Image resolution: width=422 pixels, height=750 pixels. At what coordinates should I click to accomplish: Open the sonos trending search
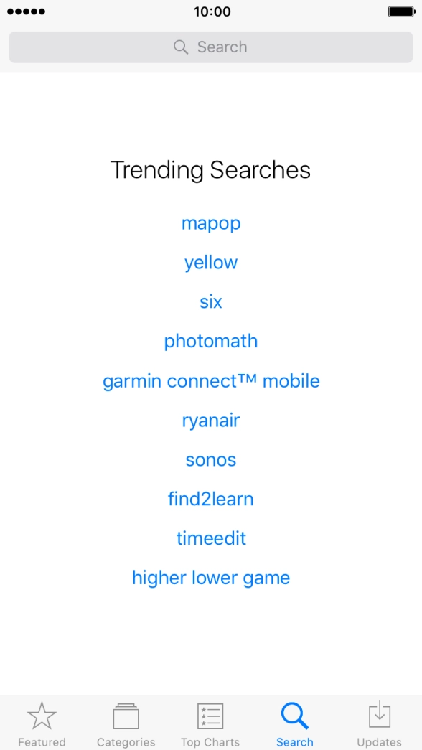click(211, 460)
